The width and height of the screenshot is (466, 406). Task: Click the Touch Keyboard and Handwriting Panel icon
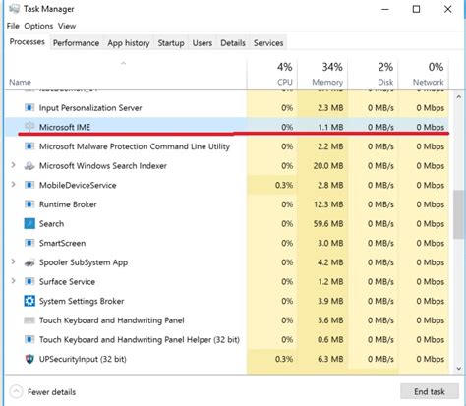click(29, 320)
